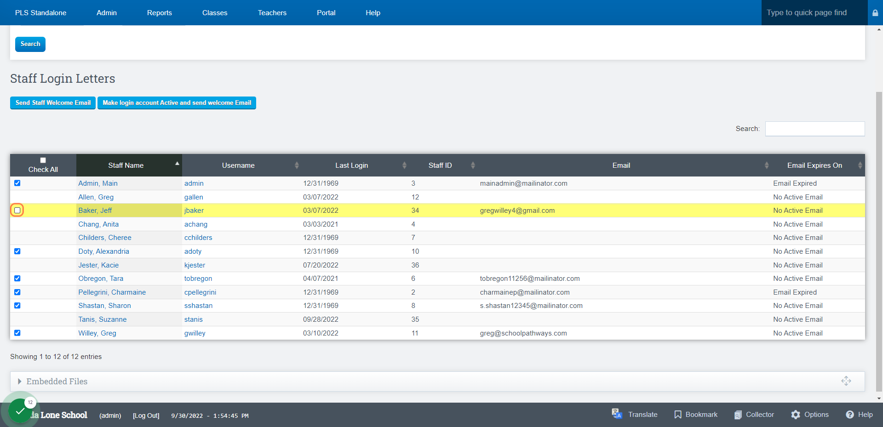Image resolution: width=883 pixels, height=427 pixels.
Task: Click the lock icon in top bar
Action: point(875,13)
